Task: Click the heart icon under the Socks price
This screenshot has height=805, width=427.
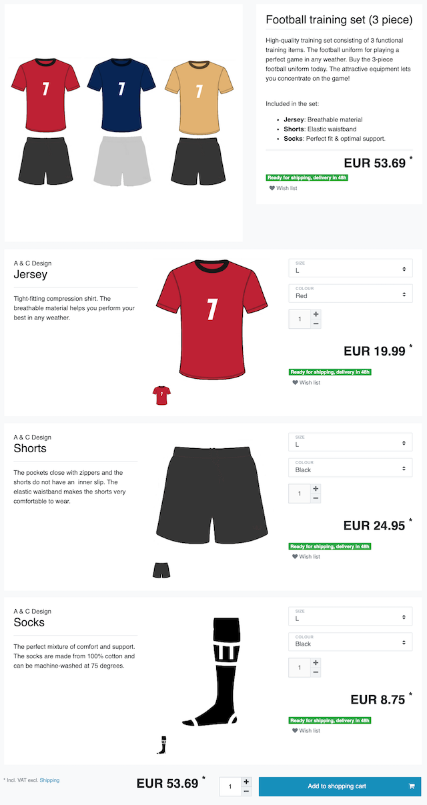Action: point(295,731)
